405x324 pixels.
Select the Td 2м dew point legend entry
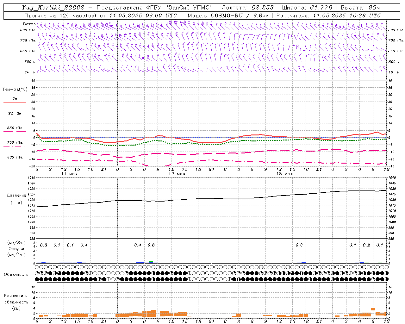coord(15,113)
